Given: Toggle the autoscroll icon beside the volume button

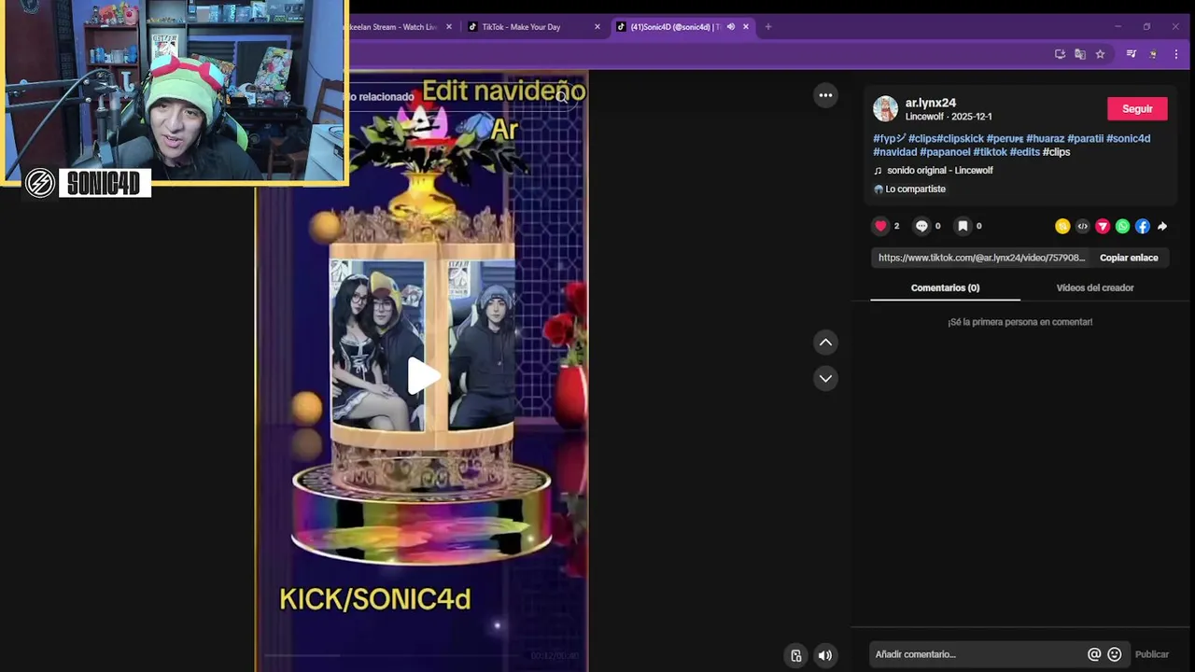Looking at the screenshot, I should pos(795,655).
